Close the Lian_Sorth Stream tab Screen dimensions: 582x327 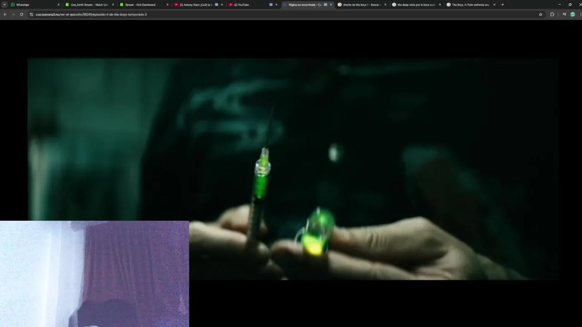pyautogui.click(x=113, y=5)
